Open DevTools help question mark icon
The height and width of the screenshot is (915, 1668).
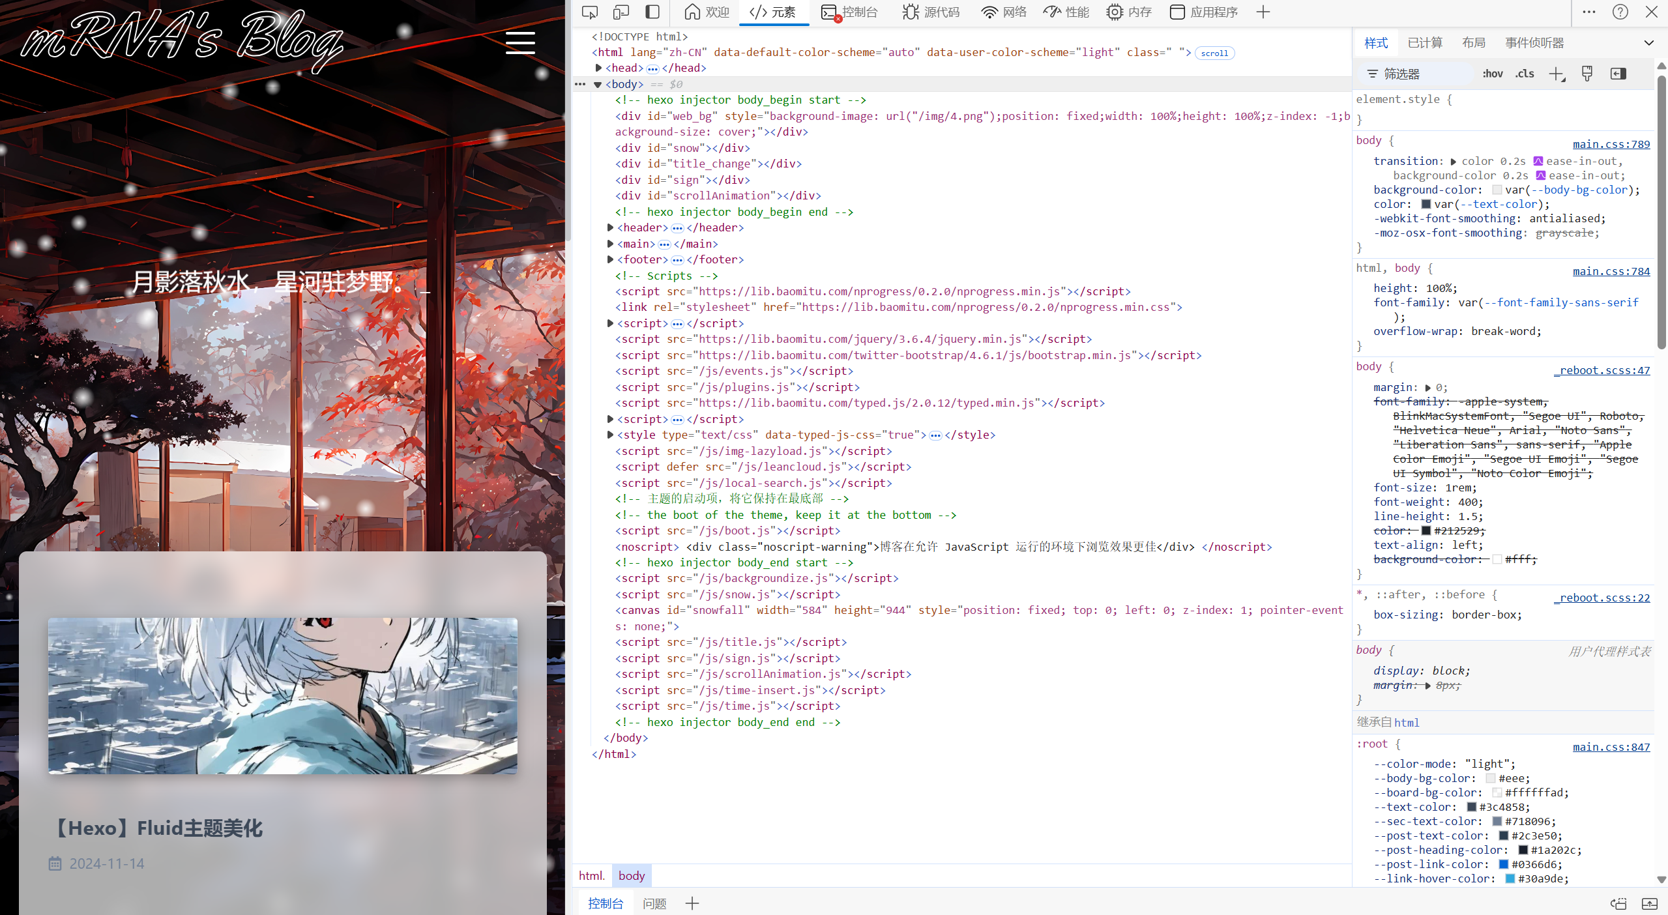tap(1620, 12)
